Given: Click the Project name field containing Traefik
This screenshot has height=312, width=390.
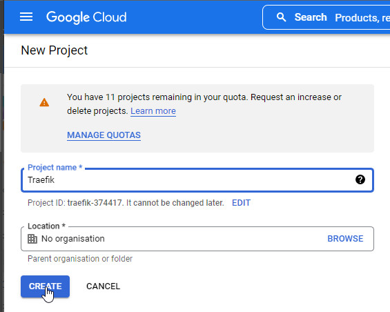Looking at the screenshot, I should tap(197, 180).
